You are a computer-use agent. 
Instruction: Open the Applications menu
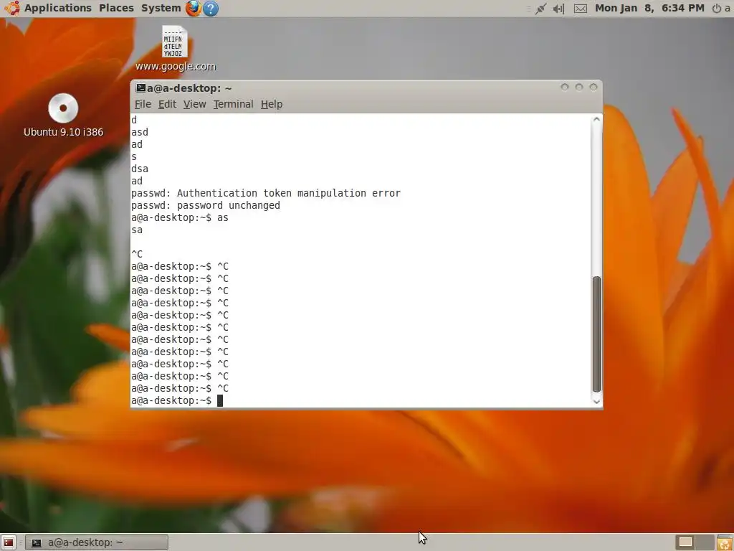[57, 8]
